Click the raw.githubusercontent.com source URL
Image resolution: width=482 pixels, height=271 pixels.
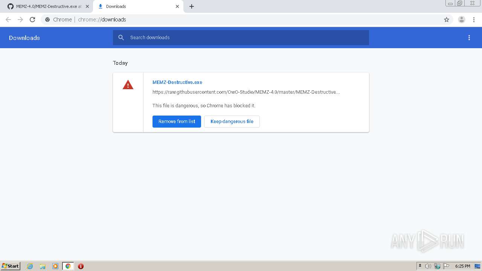click(x=246, y=92)
